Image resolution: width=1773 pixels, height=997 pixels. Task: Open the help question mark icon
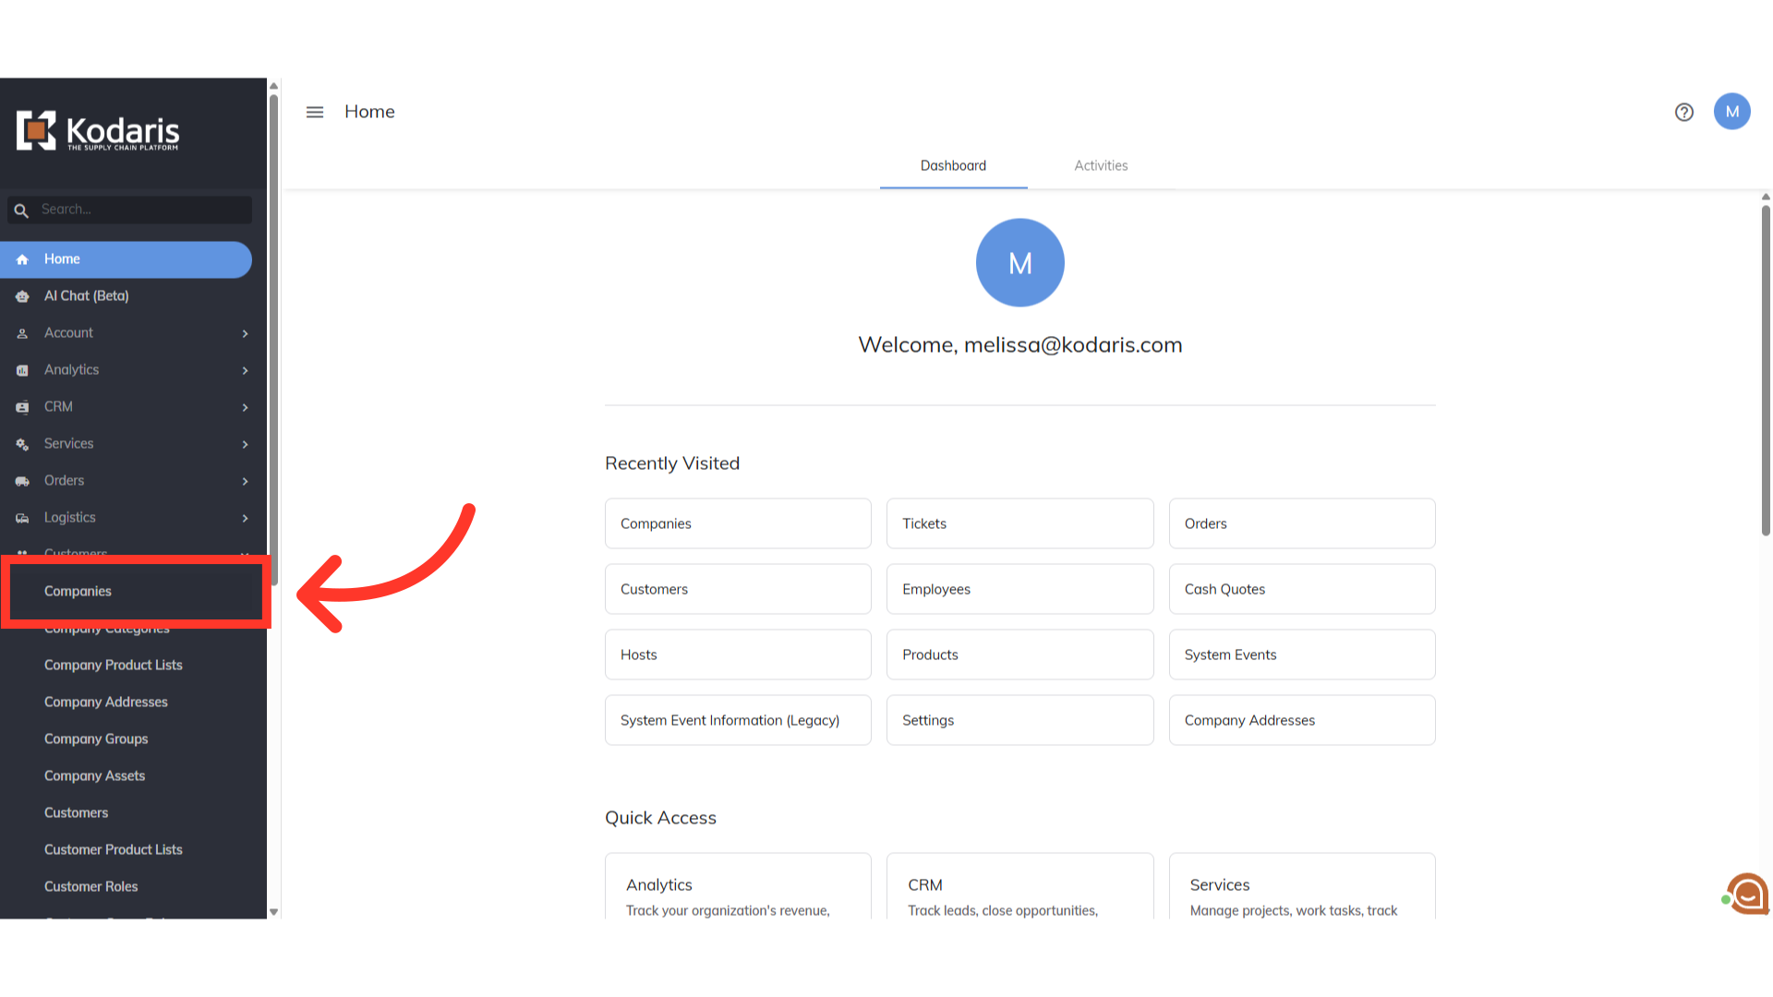click(1684, 112)
